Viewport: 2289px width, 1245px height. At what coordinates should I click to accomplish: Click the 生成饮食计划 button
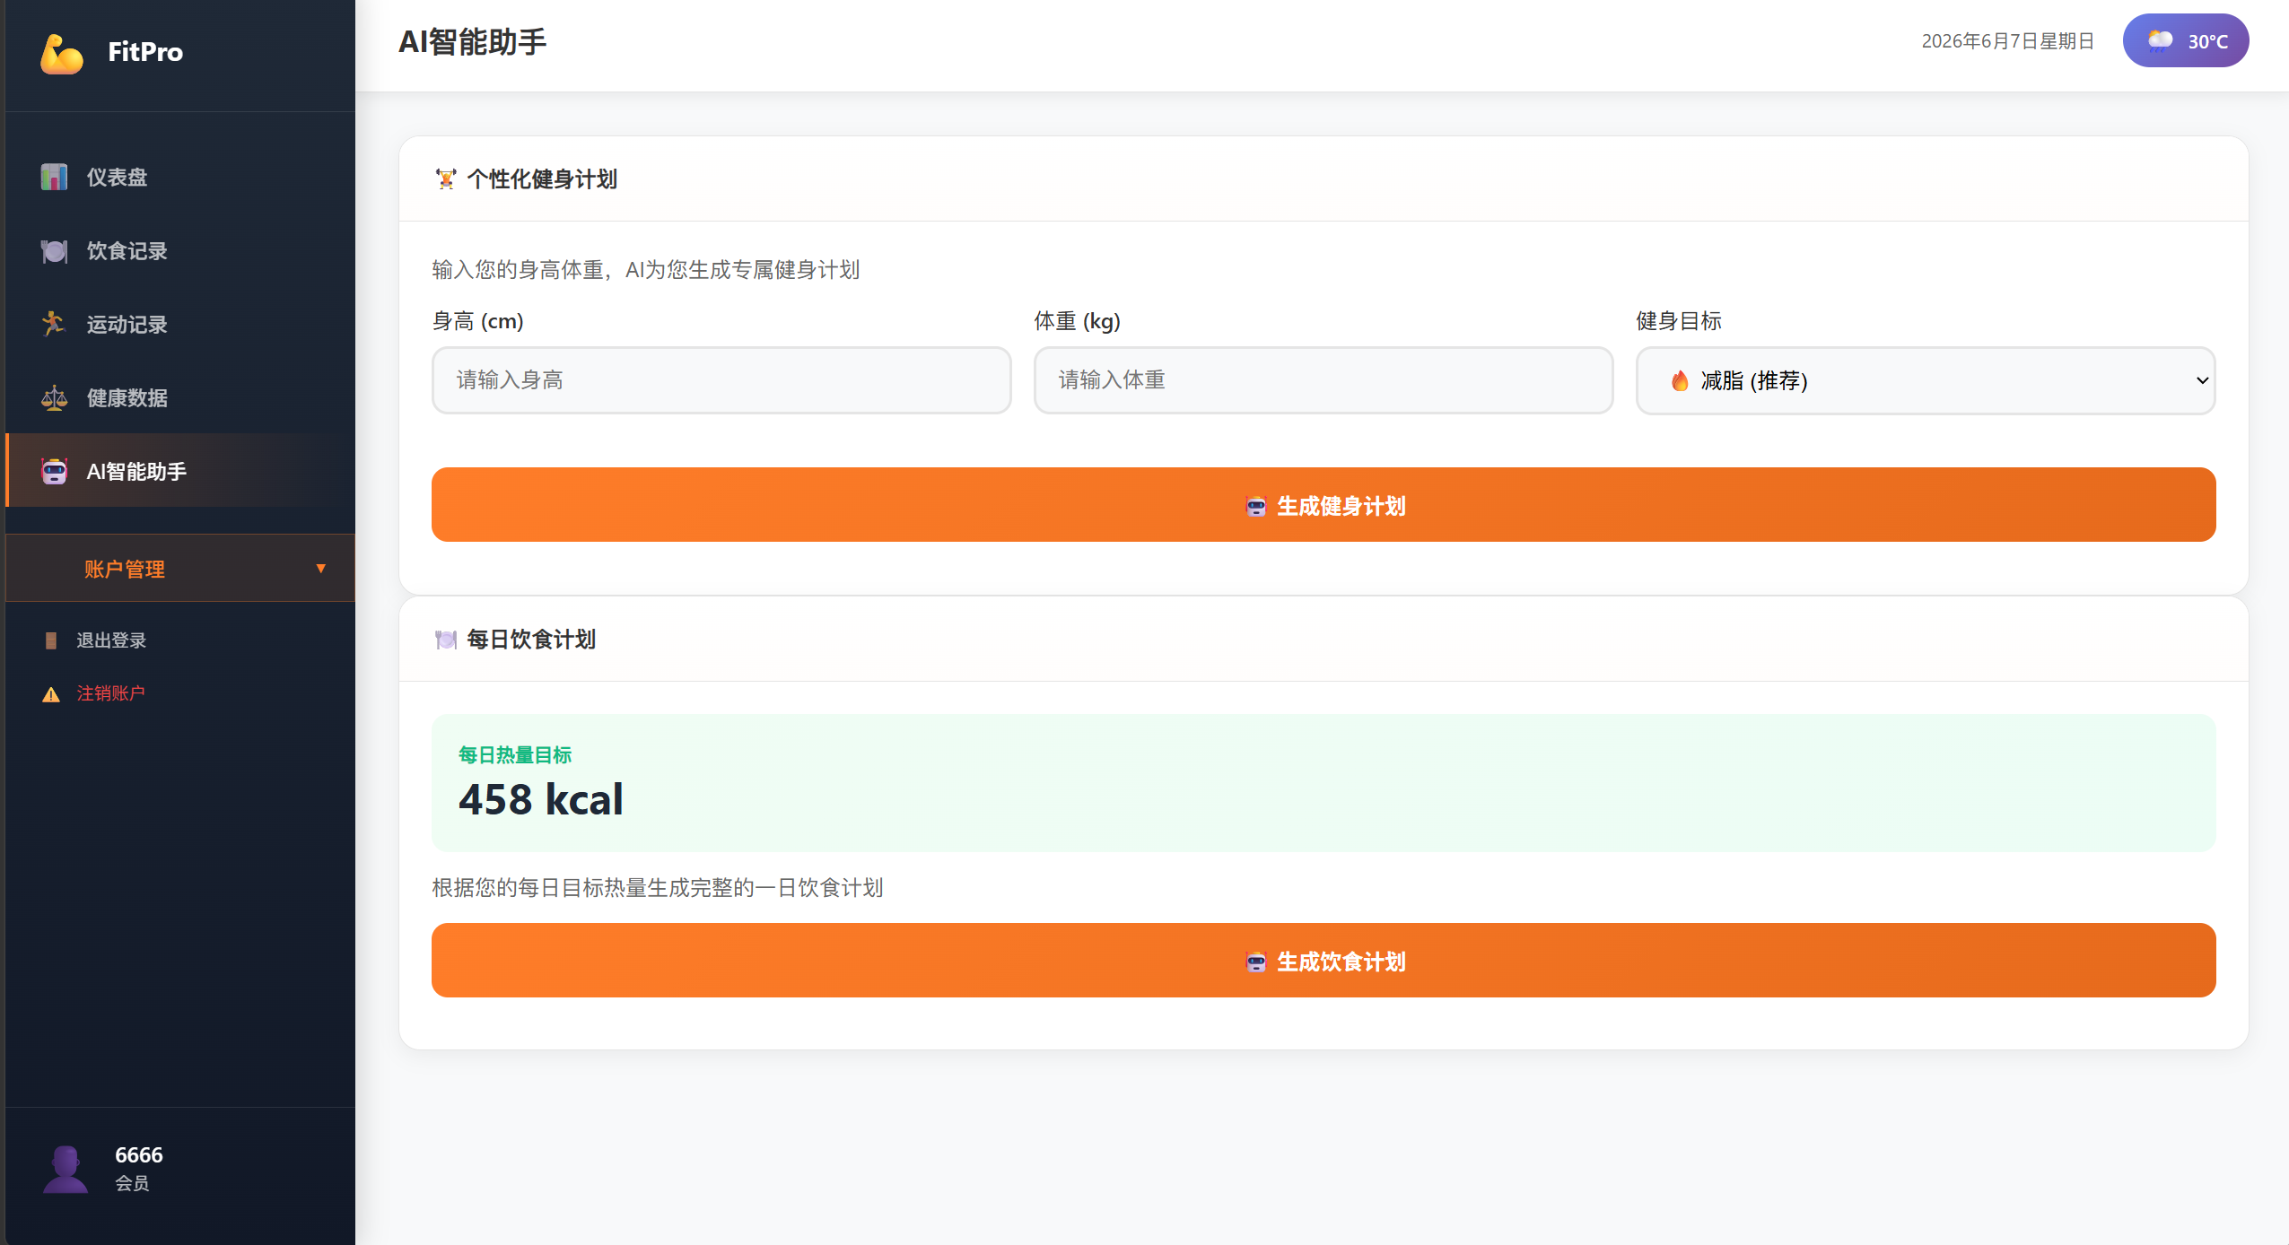click(x=1324, y=961)
